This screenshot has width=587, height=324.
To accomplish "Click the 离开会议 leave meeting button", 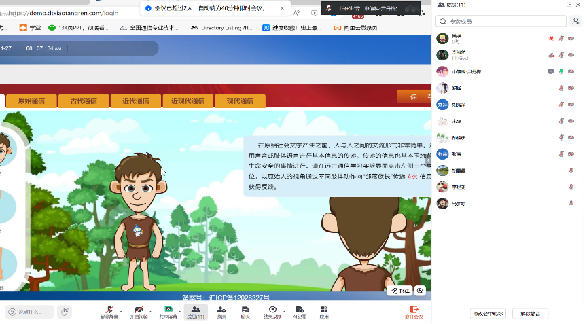I will tap(414, 312).
